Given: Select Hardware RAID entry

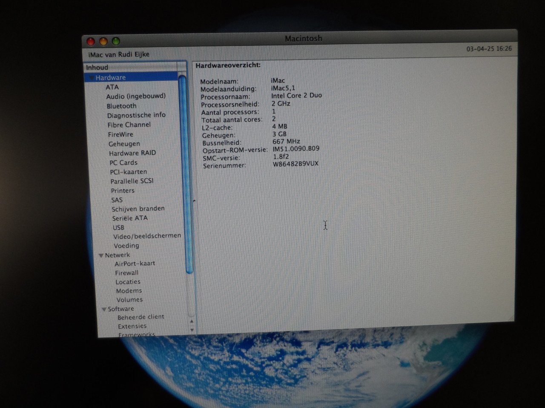Looking at the screenshot, I should [132, 153].
